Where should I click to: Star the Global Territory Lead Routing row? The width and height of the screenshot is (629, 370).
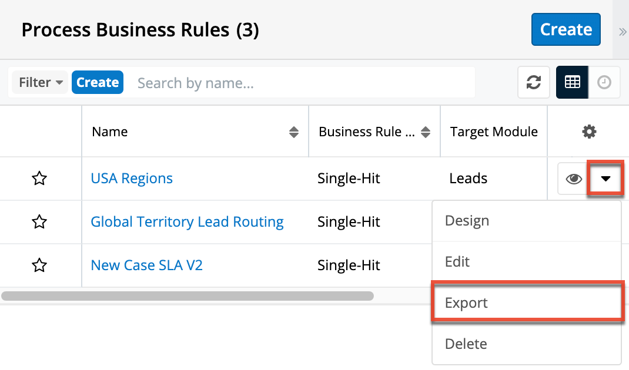[39, 222]
